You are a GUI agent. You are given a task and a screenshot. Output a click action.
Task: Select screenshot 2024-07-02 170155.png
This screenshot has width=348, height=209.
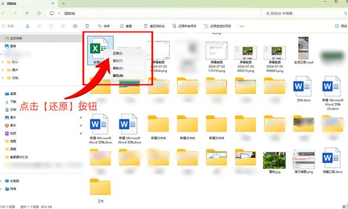[216, 50]
